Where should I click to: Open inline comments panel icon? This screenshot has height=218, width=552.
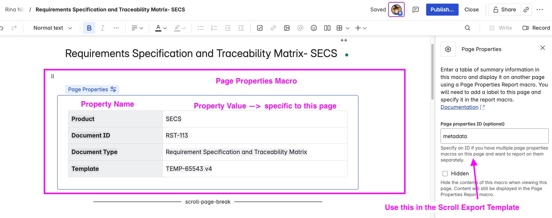[x=416, y=10]
